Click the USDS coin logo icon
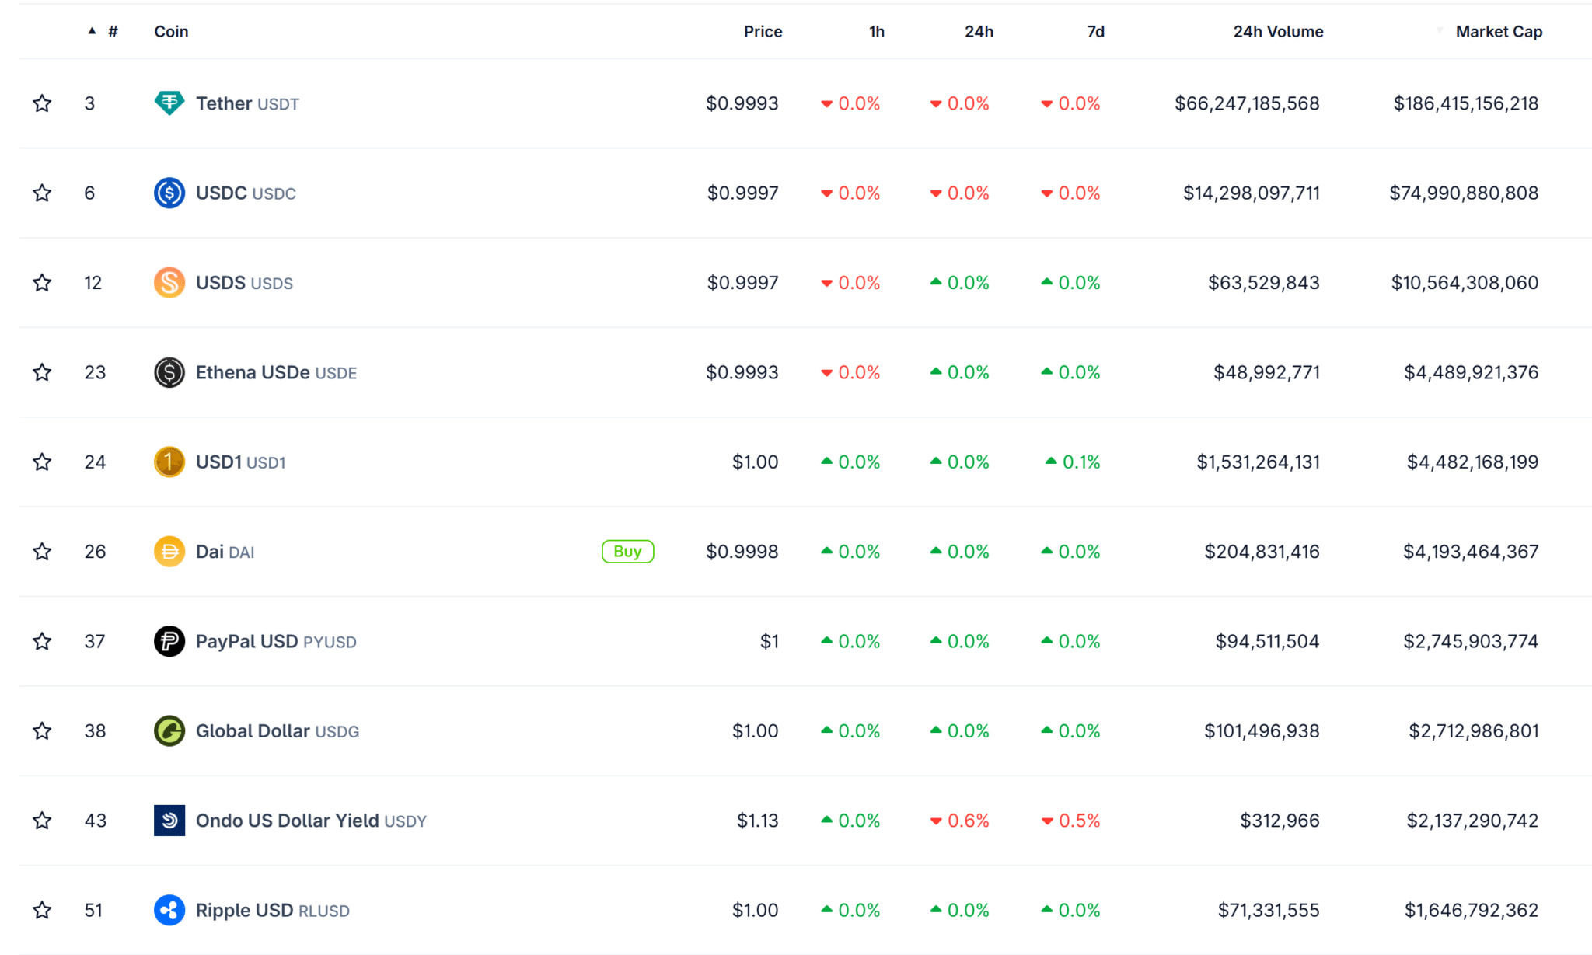Screen dimensions: 1592x955 (169, 283)
